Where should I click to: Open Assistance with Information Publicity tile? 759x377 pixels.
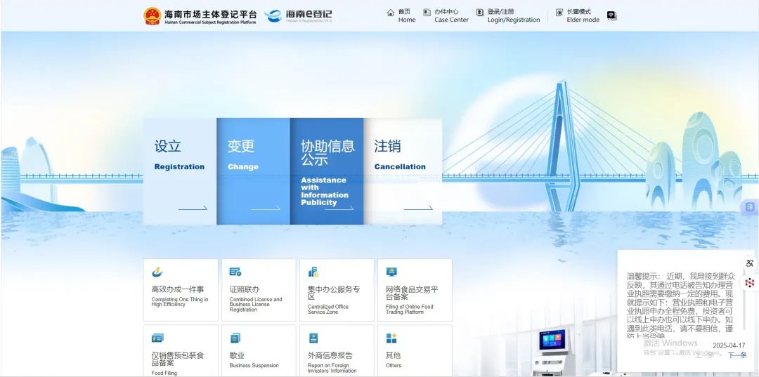pyautogui.click(x=327, y=171)
